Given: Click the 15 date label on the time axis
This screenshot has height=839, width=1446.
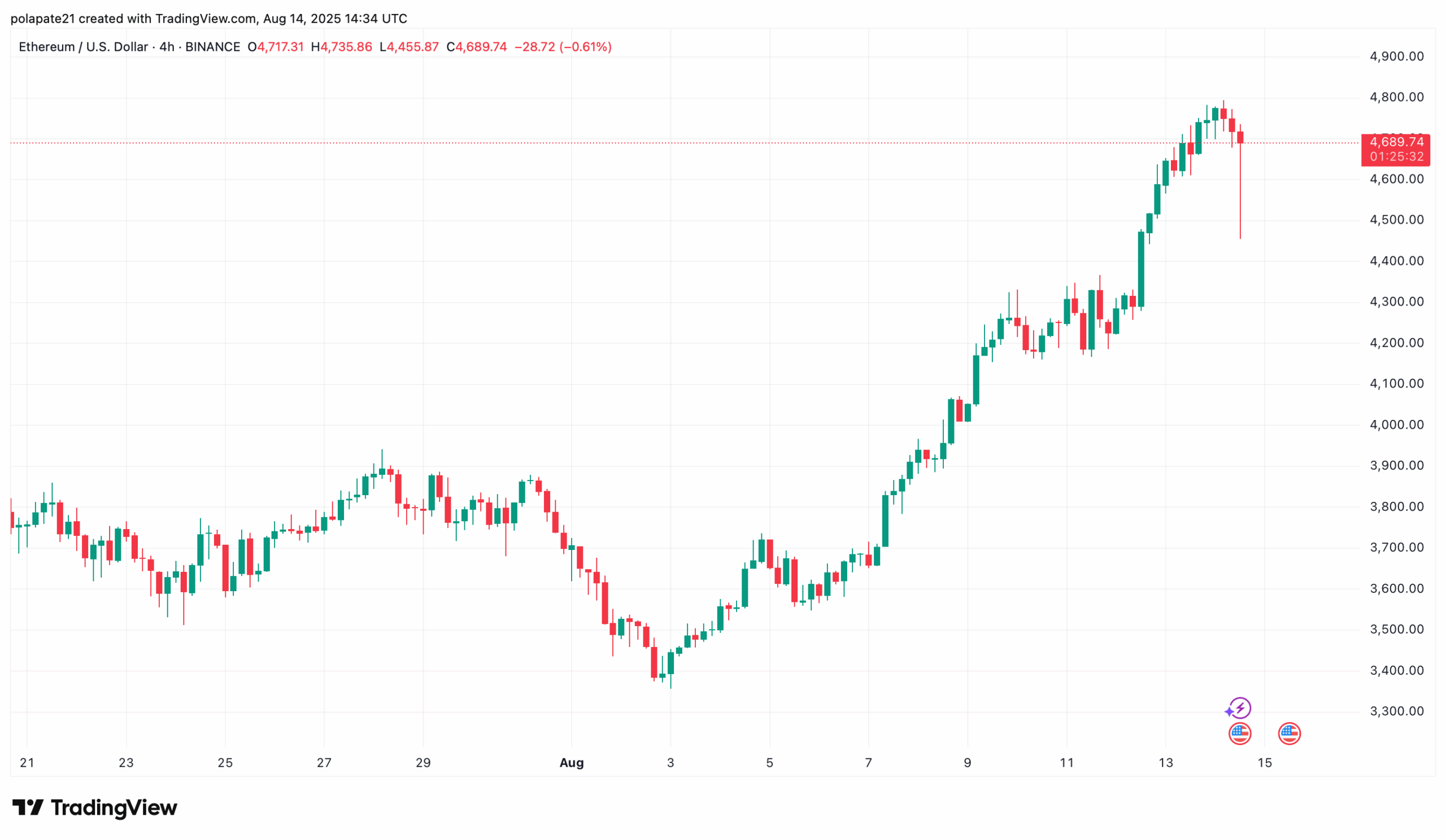Looking at the screenshot, I should click(1265, 763).
